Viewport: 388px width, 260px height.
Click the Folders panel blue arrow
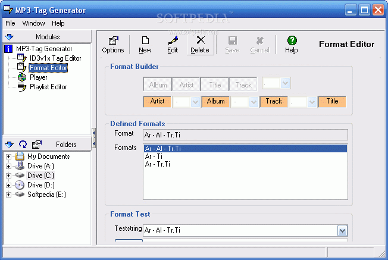click(x=10, y=145)
